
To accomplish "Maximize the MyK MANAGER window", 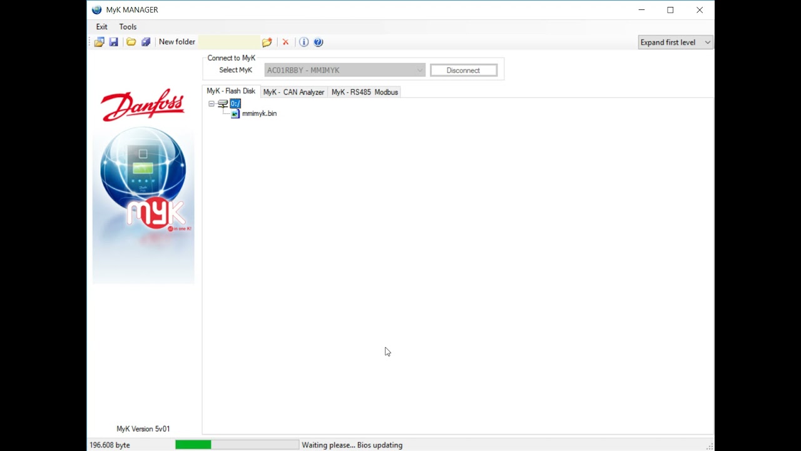I will (670, 10).
